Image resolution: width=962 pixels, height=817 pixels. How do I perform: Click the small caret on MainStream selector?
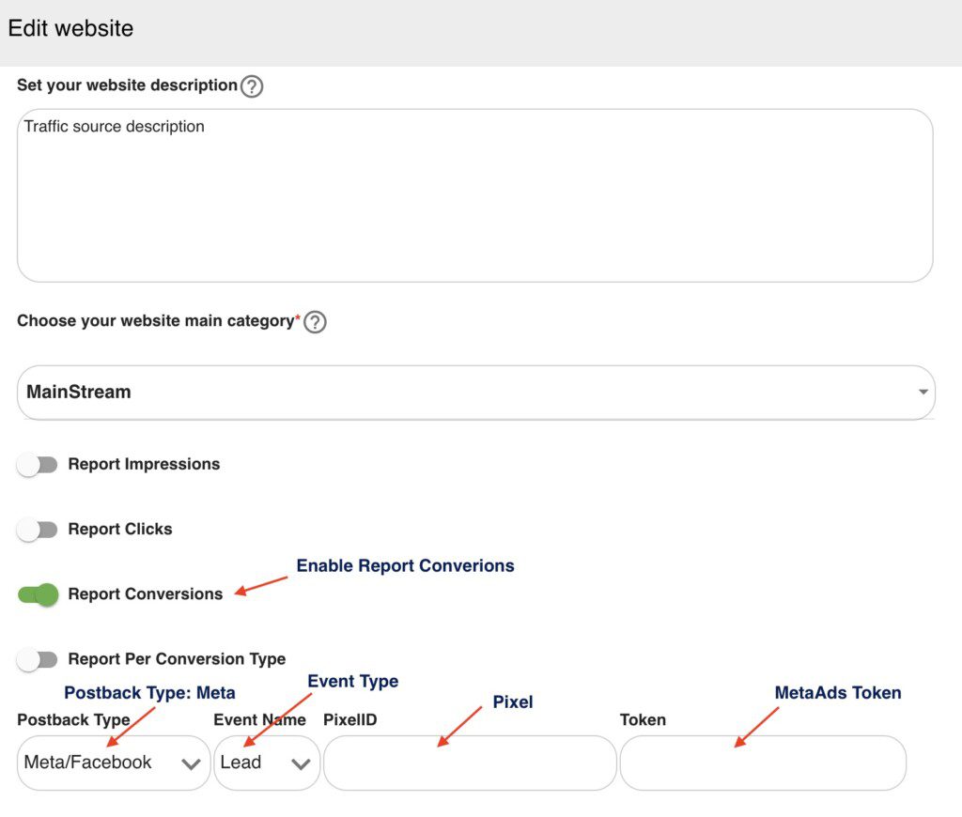tap(923, 392)
